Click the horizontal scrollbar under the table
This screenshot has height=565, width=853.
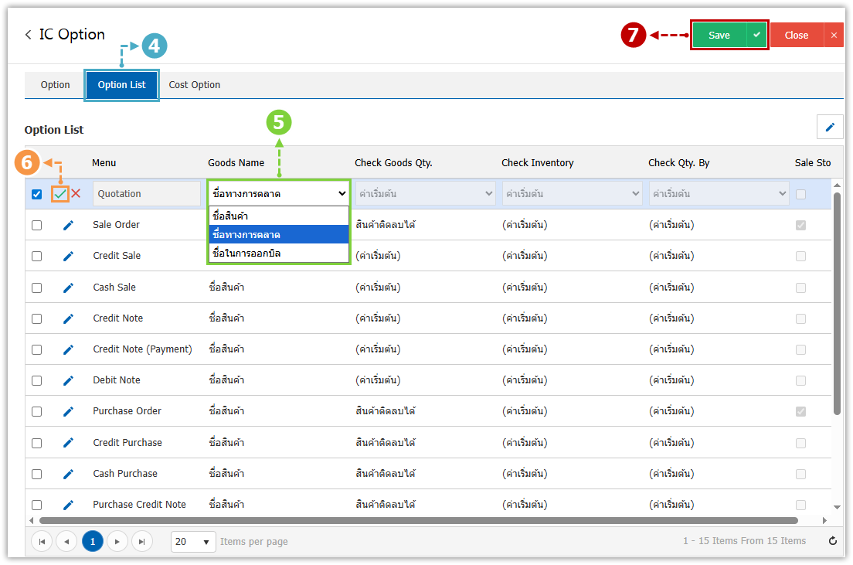417,521
